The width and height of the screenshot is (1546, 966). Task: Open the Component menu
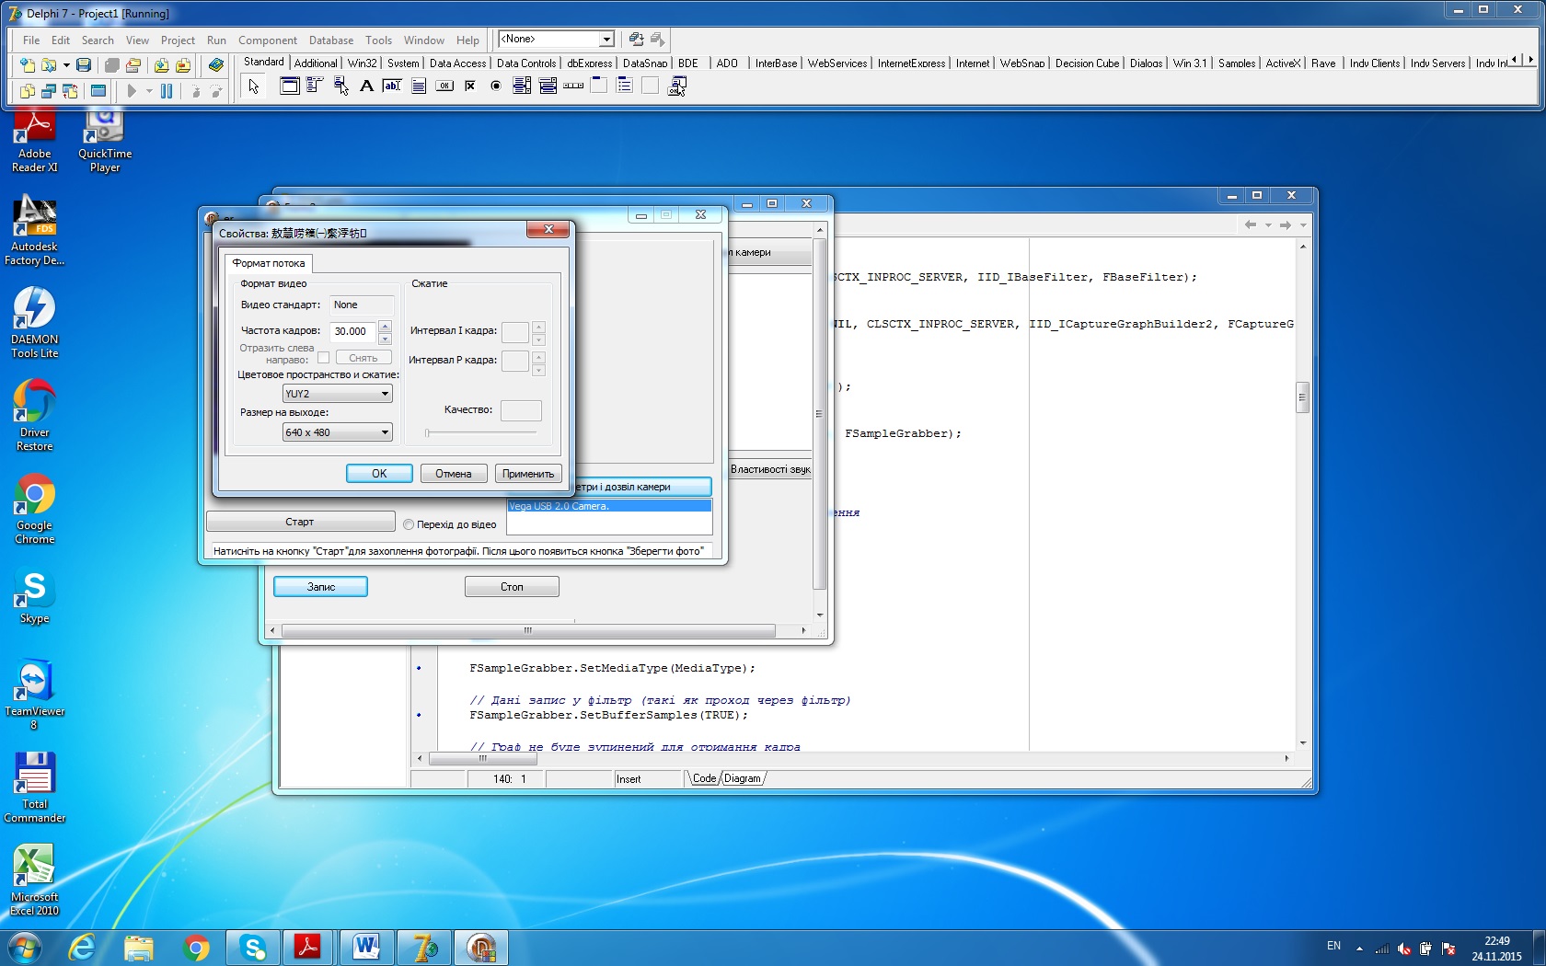click(267, 40)
